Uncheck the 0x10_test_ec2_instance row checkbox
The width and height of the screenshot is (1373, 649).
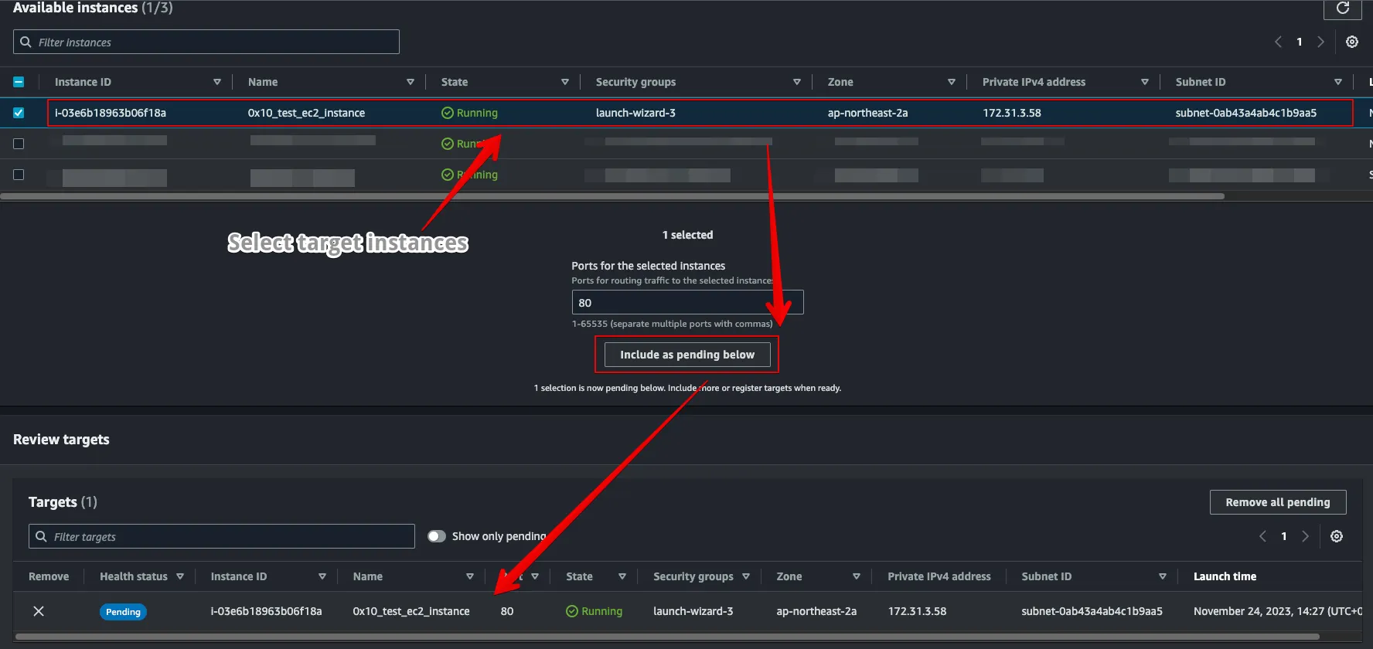tap(19, 113)
